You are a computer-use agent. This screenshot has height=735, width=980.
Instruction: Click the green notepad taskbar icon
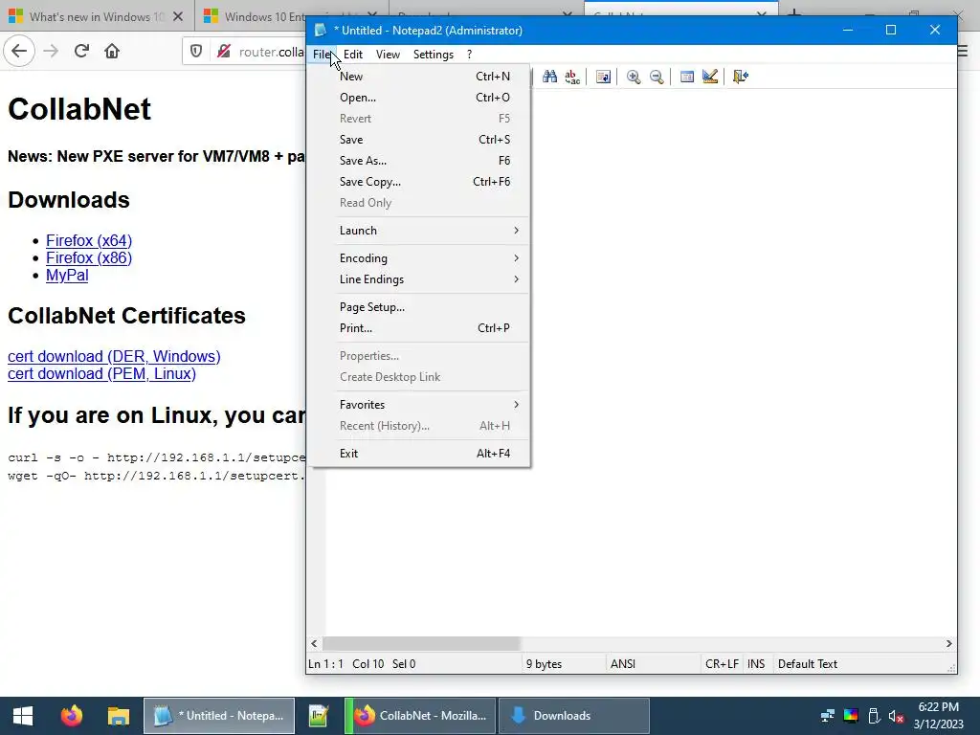[x=319, y=716]
